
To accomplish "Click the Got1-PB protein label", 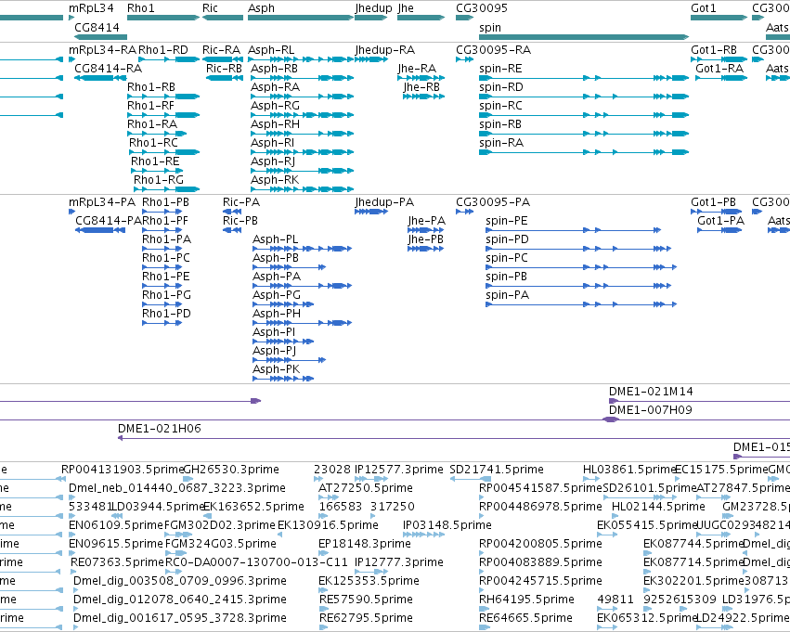I will click(x=713, y=202).
